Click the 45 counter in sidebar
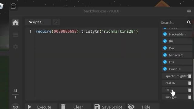Viewport: 194px width, 109px height. point(15,91)
